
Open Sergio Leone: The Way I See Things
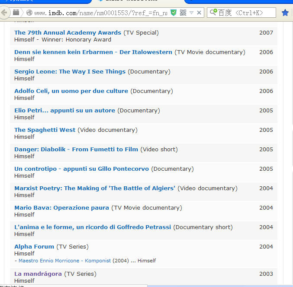[x=70, y=71]
